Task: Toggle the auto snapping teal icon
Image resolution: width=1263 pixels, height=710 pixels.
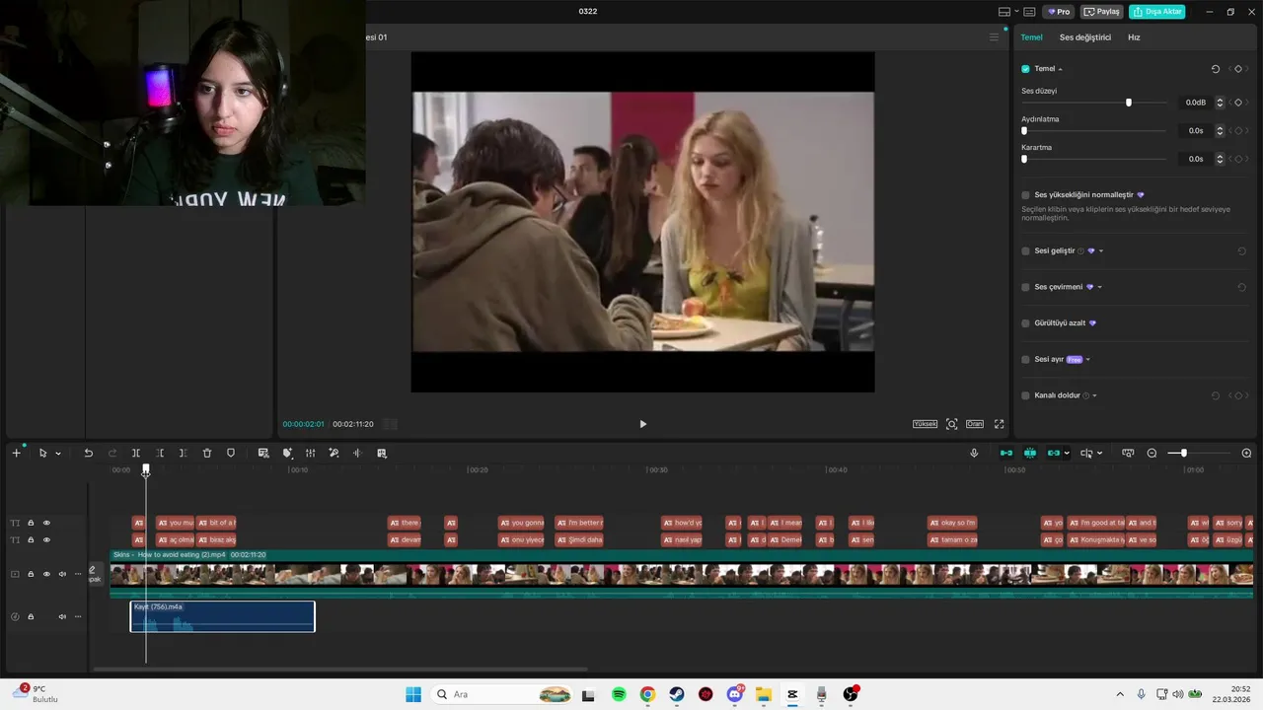Action: click(1030, 454)
